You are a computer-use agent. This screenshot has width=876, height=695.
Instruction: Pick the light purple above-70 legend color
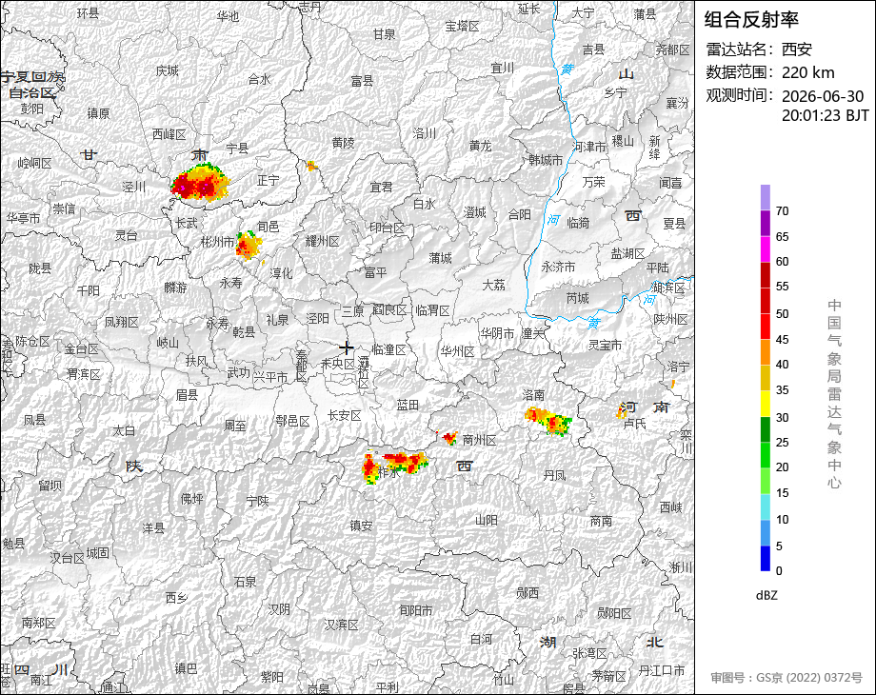coord(766,198)
